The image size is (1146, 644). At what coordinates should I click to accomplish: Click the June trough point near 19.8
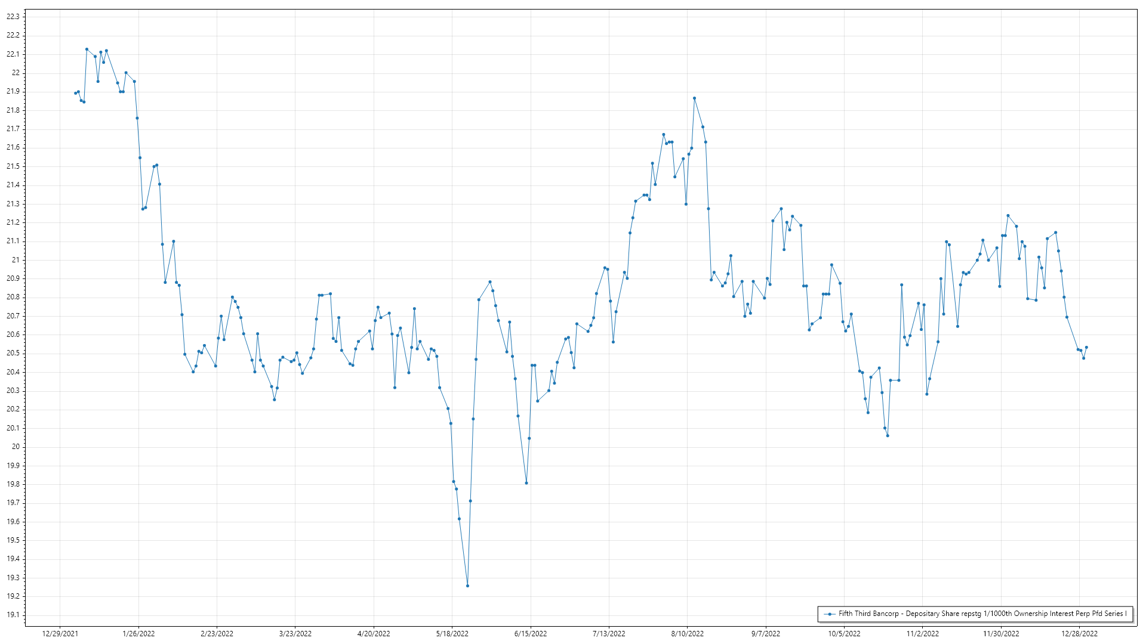[x=526, y=483]
